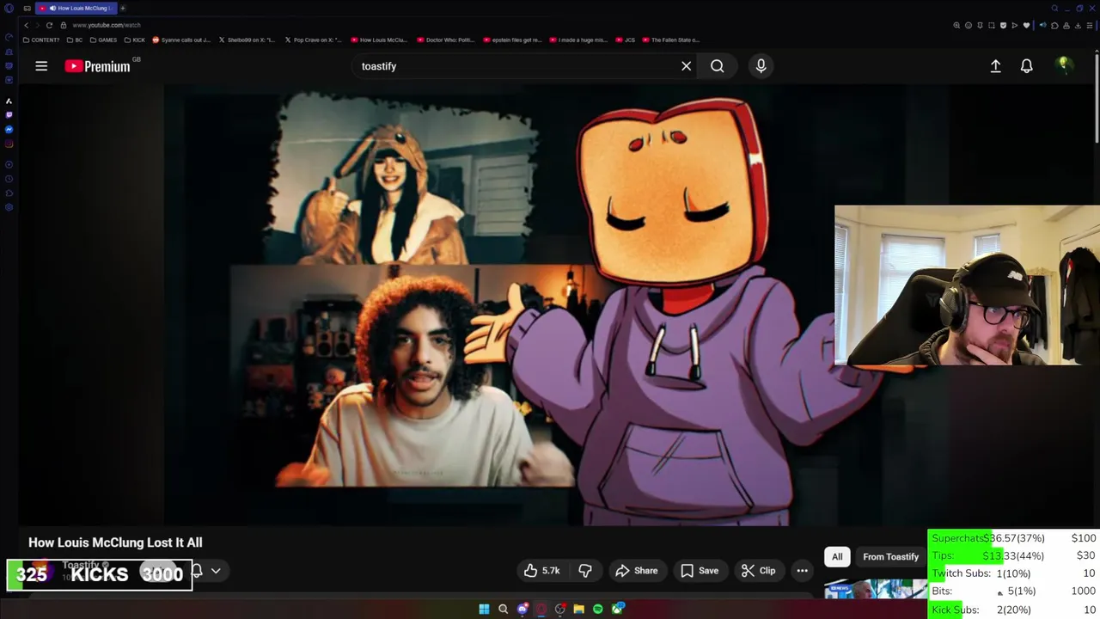Viewport: 1100px width, 619px height.
Task: Open the 'epstein files get re...' bookmark
Action: (512, 40)
